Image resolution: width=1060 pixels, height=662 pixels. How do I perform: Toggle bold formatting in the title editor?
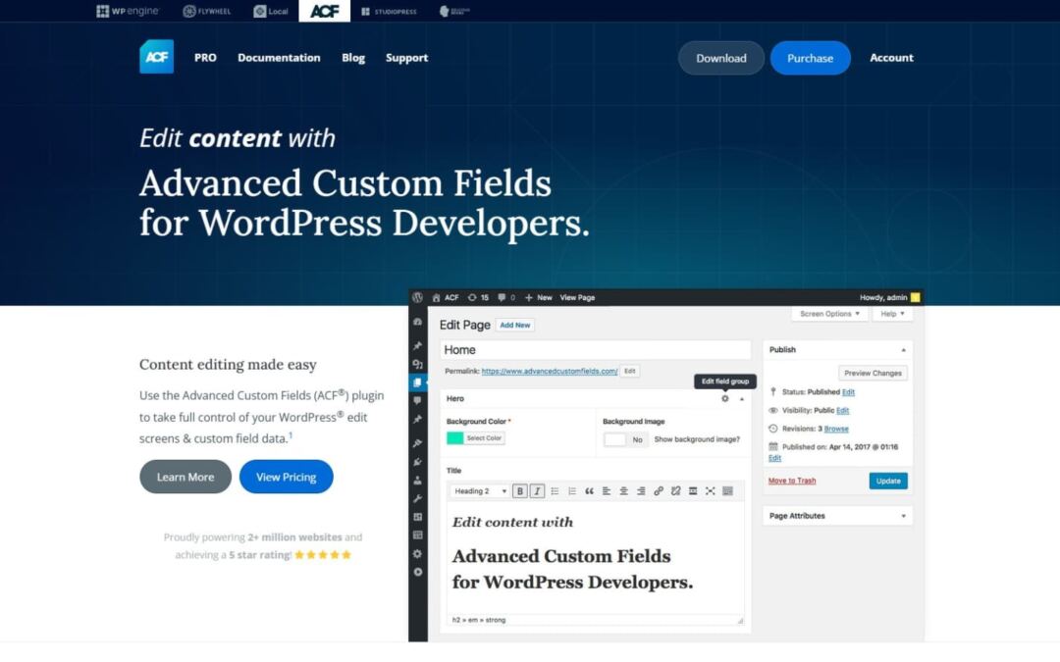[520, 490]
